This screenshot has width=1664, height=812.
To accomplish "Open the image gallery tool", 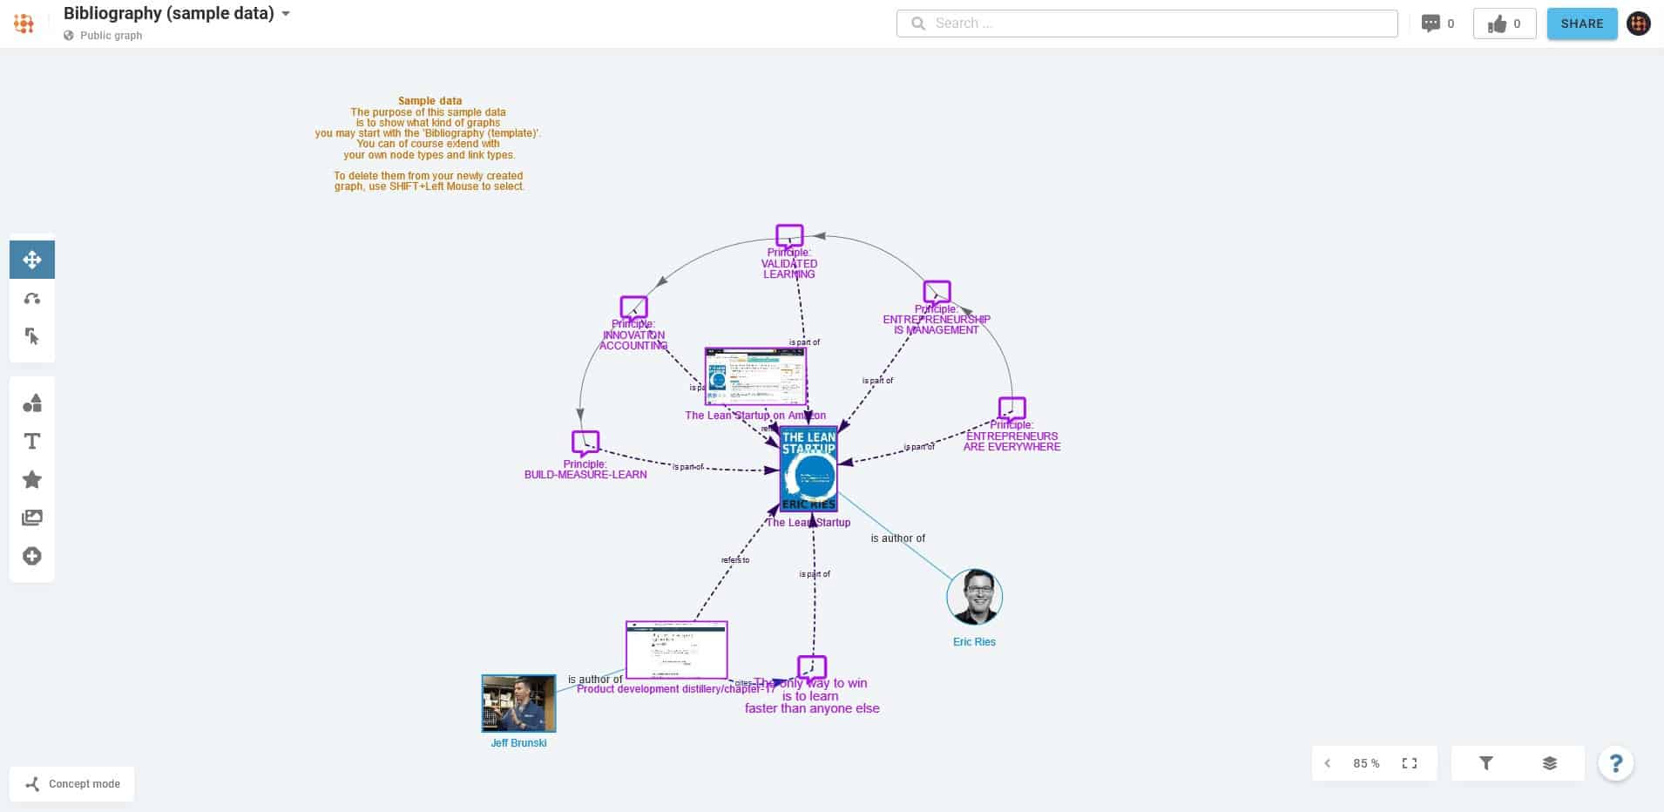I will click(x=32, y=518).
